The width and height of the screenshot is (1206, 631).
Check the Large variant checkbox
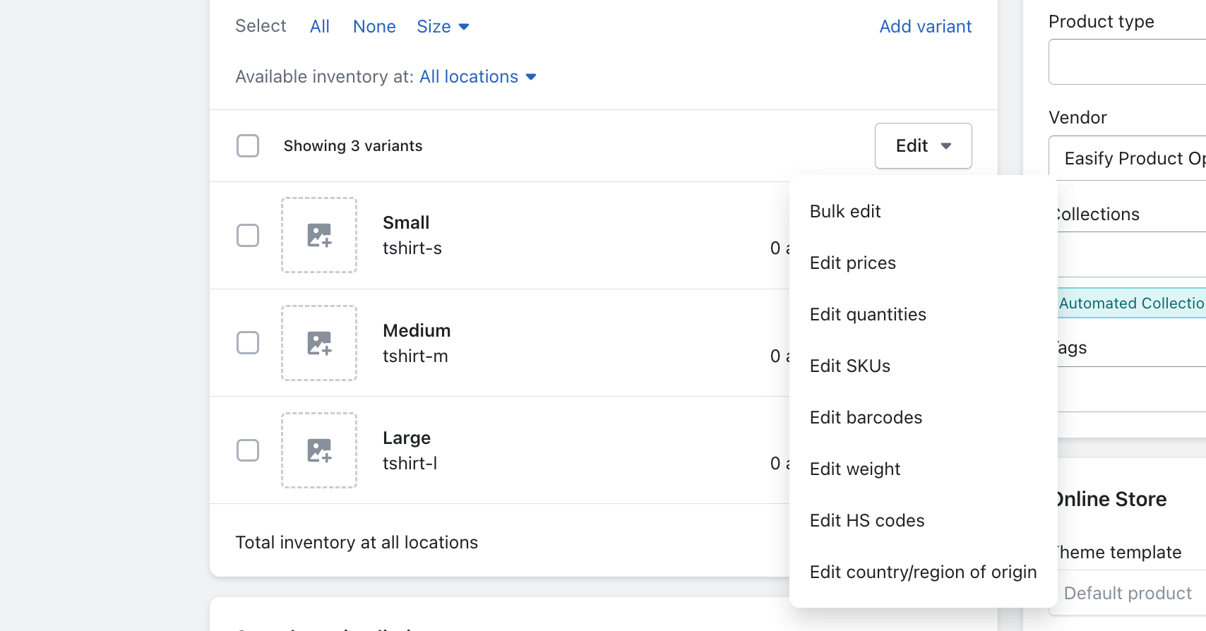pos(248,450)
